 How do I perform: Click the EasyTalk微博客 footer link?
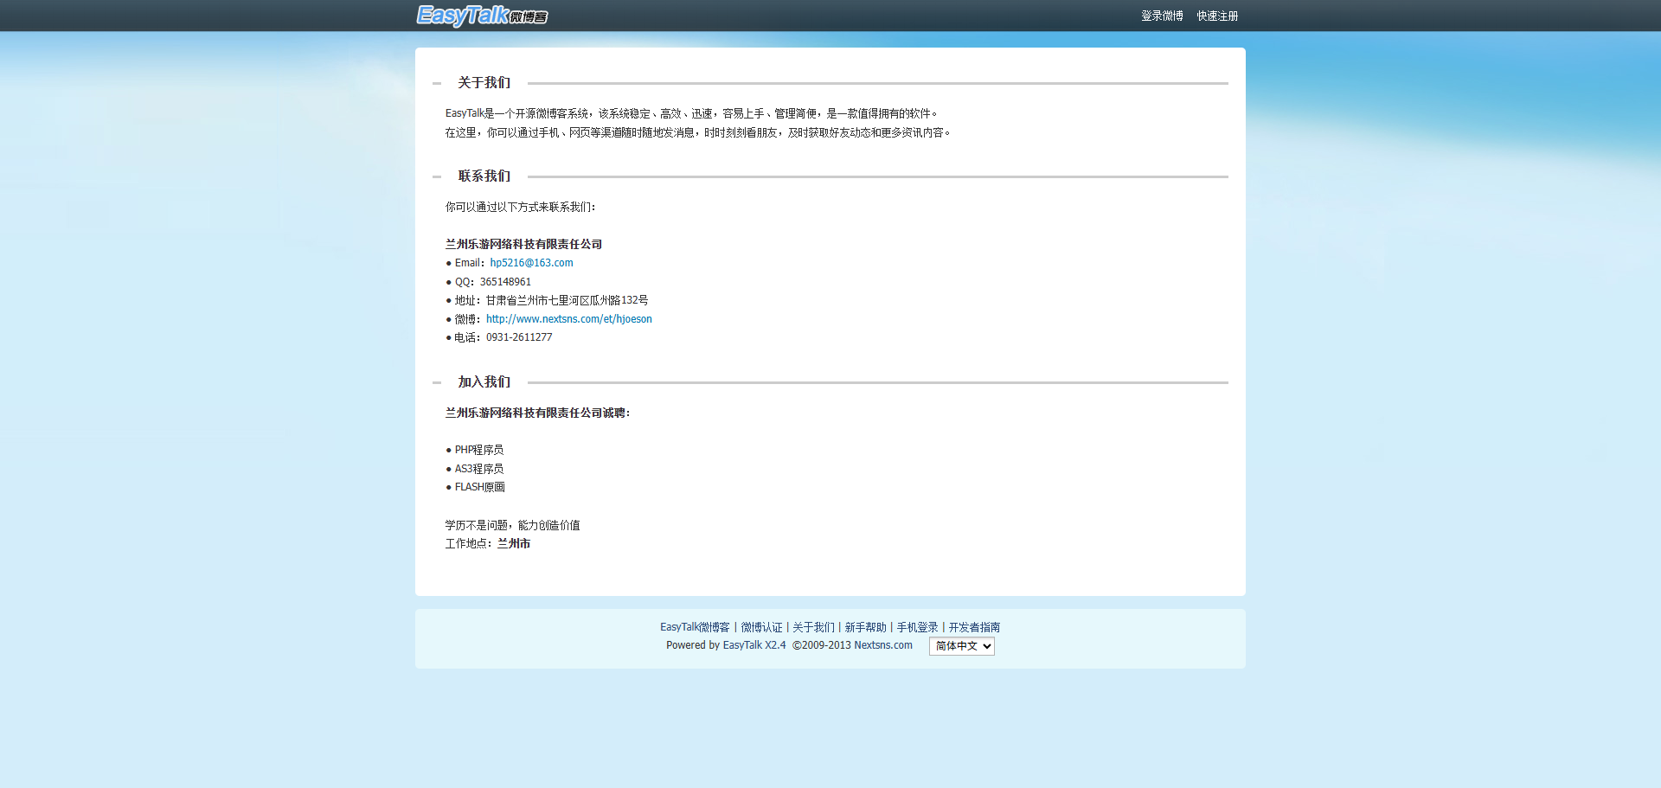695,627
